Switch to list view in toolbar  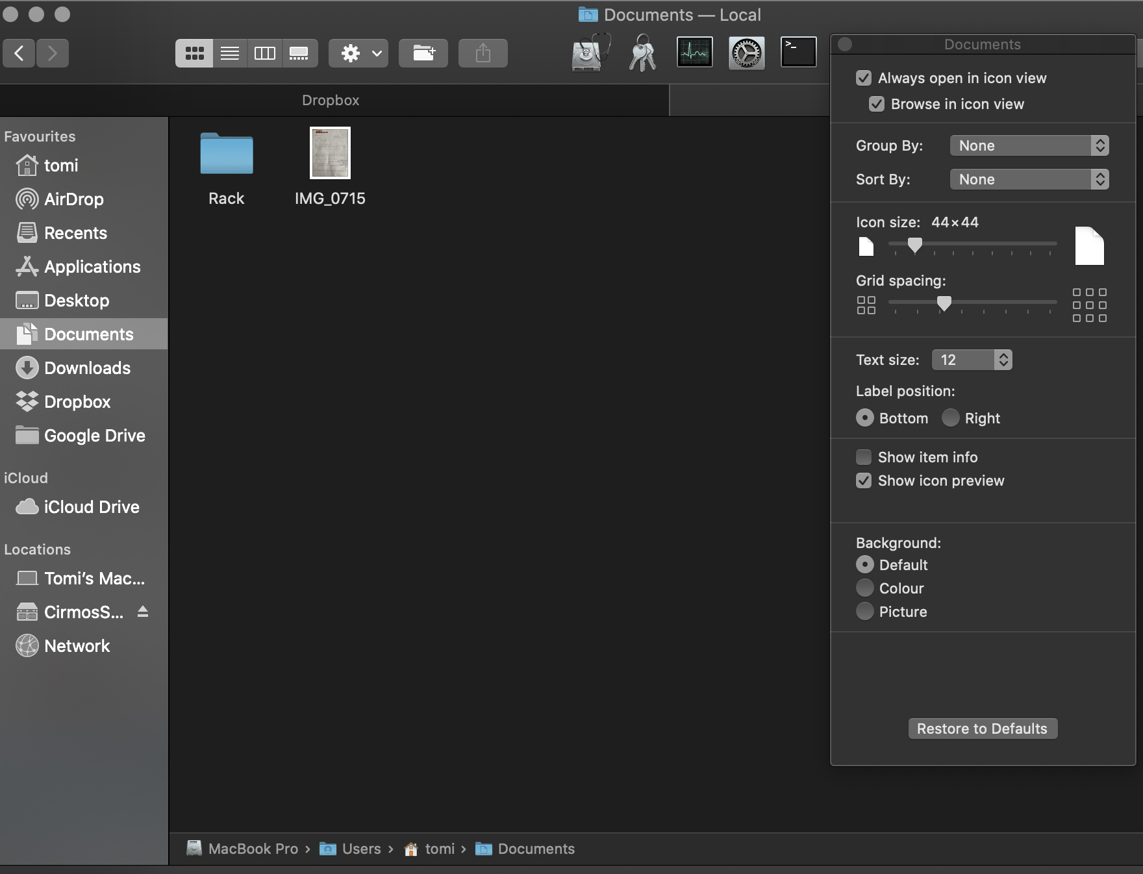coord(229,53)
